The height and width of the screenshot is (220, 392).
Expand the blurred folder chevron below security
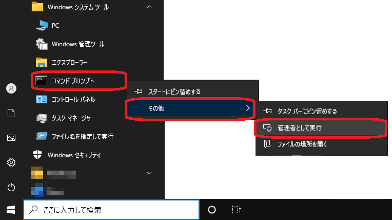pyautogui.click(x=149, y=173)
